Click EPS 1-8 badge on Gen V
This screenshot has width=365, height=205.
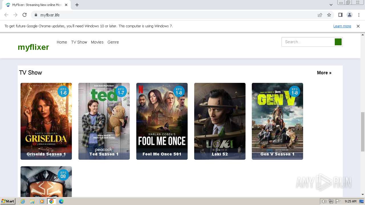click(x=295, y=91)
